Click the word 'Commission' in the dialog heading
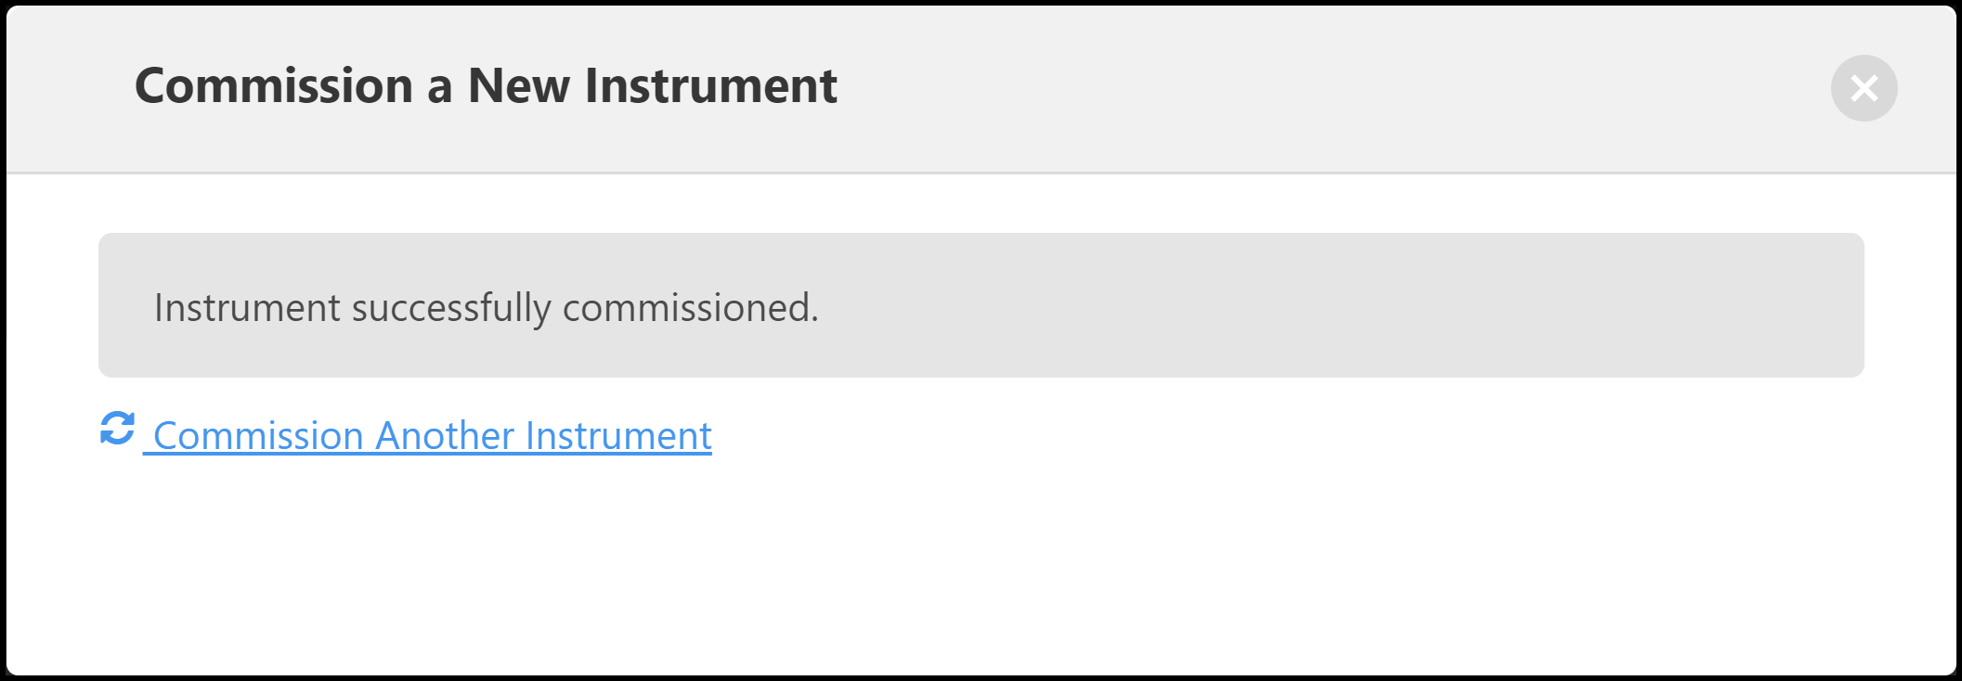The image size is (1962, 681). tap(274, 86)
